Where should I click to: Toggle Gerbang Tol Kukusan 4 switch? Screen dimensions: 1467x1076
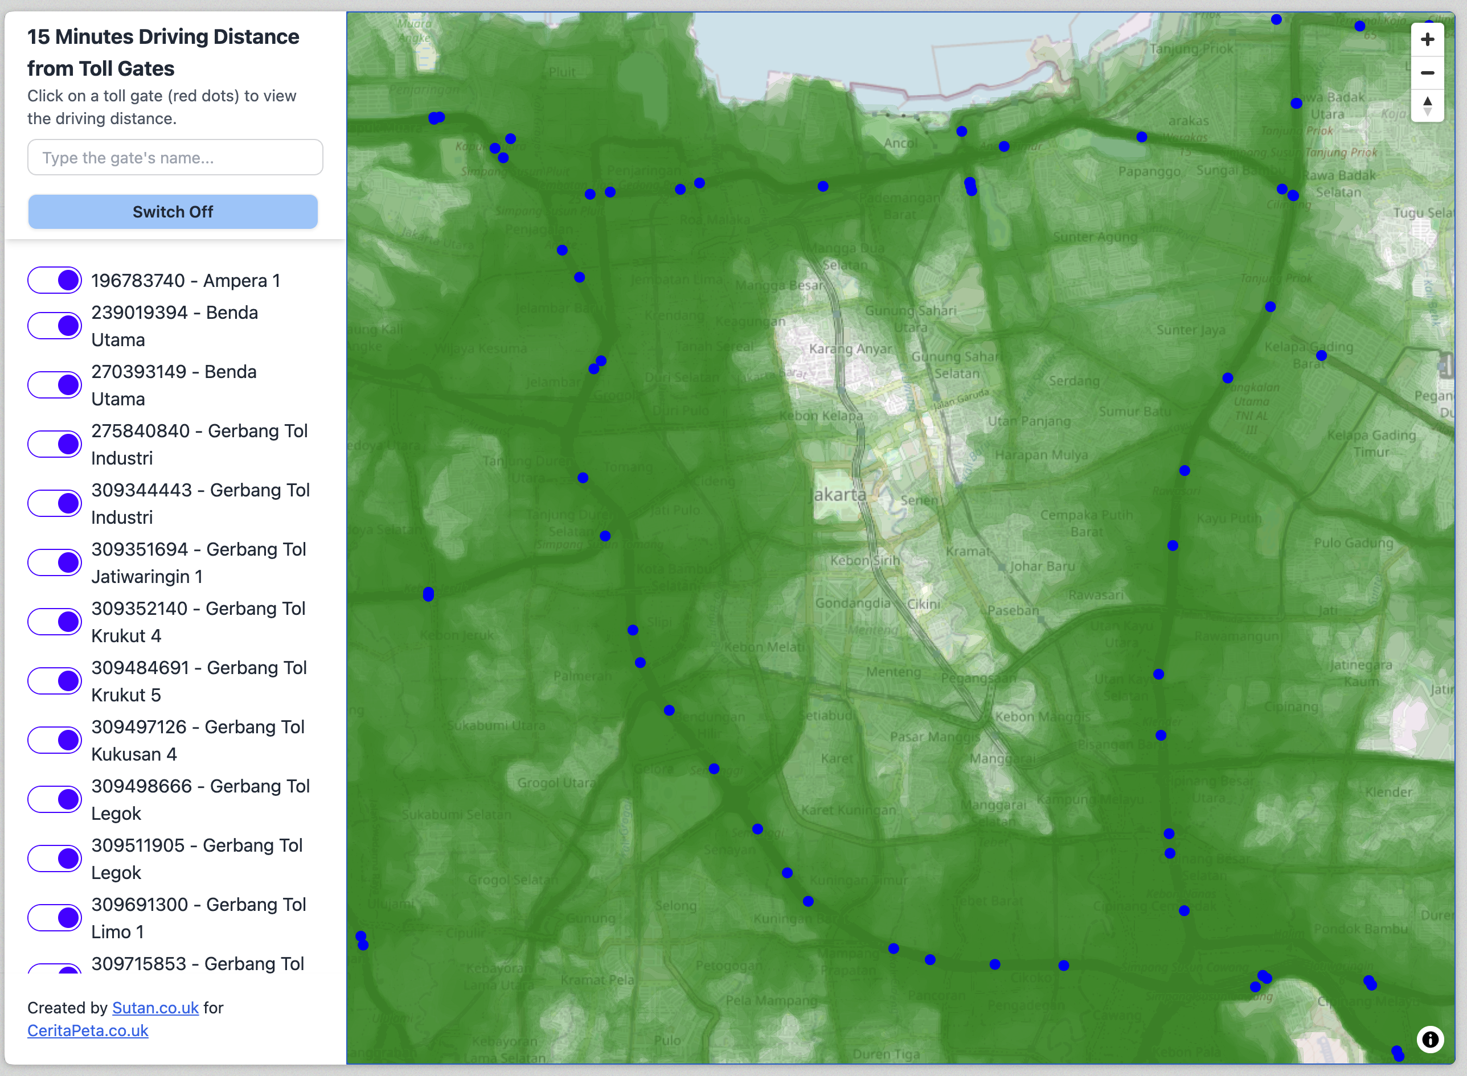pos(55,741)
